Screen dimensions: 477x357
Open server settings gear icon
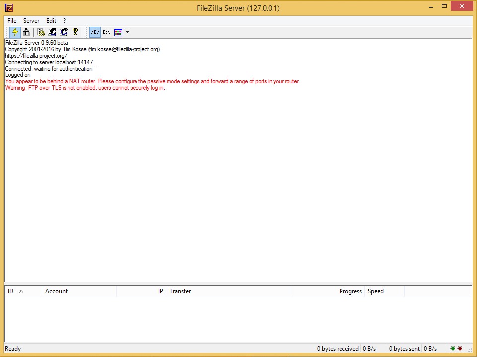[41, 32]
